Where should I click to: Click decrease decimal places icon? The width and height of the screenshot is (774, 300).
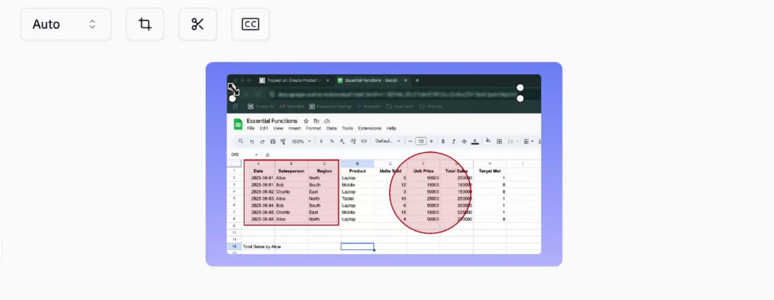(342, 141)
